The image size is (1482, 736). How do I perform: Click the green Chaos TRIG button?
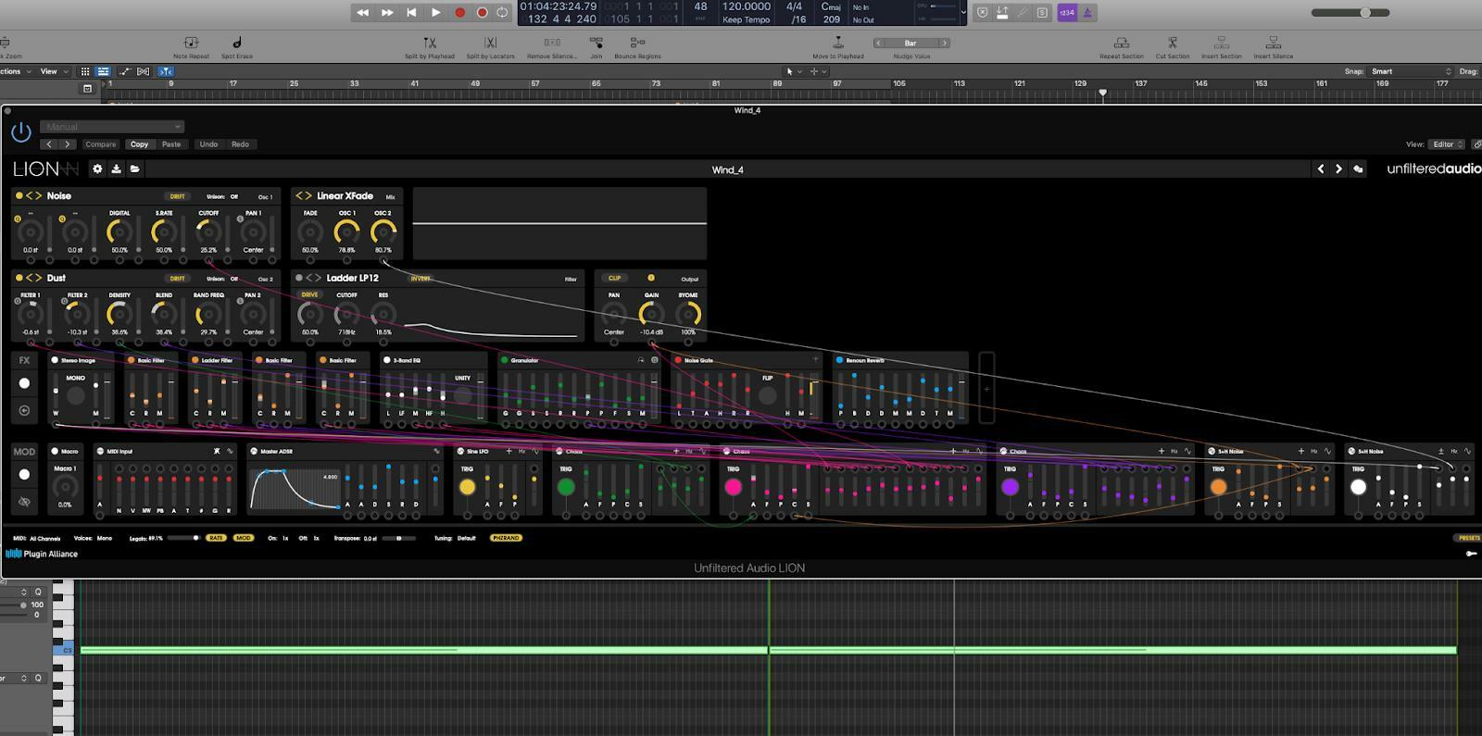(566, 487)
